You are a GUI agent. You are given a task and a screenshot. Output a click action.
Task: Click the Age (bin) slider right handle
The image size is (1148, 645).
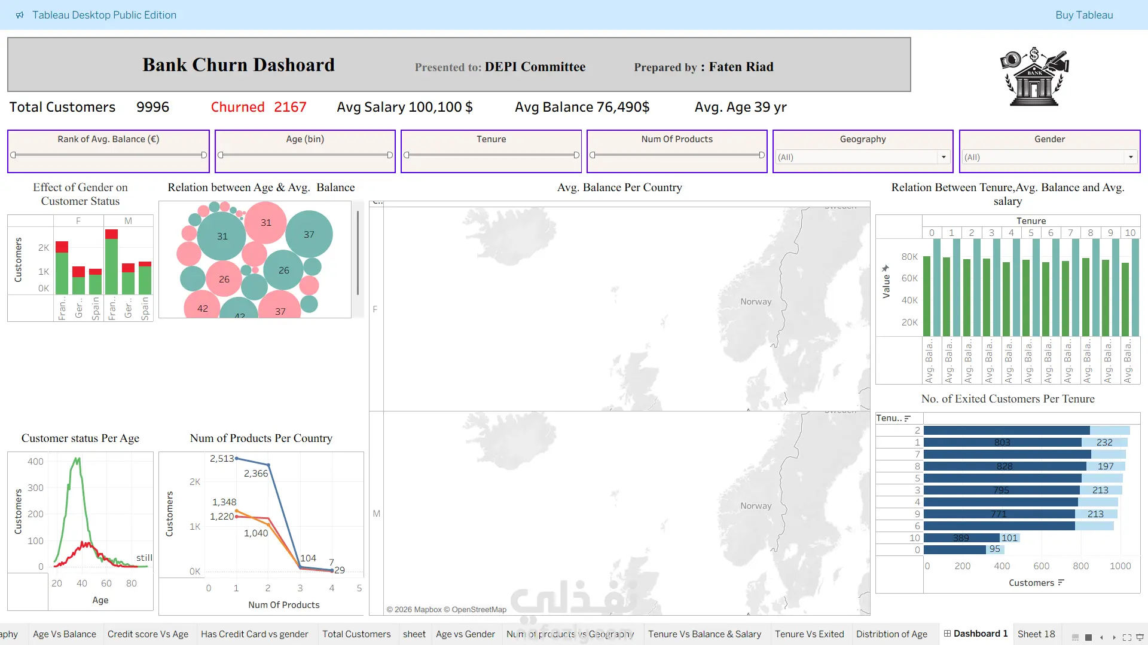[390, 155]
